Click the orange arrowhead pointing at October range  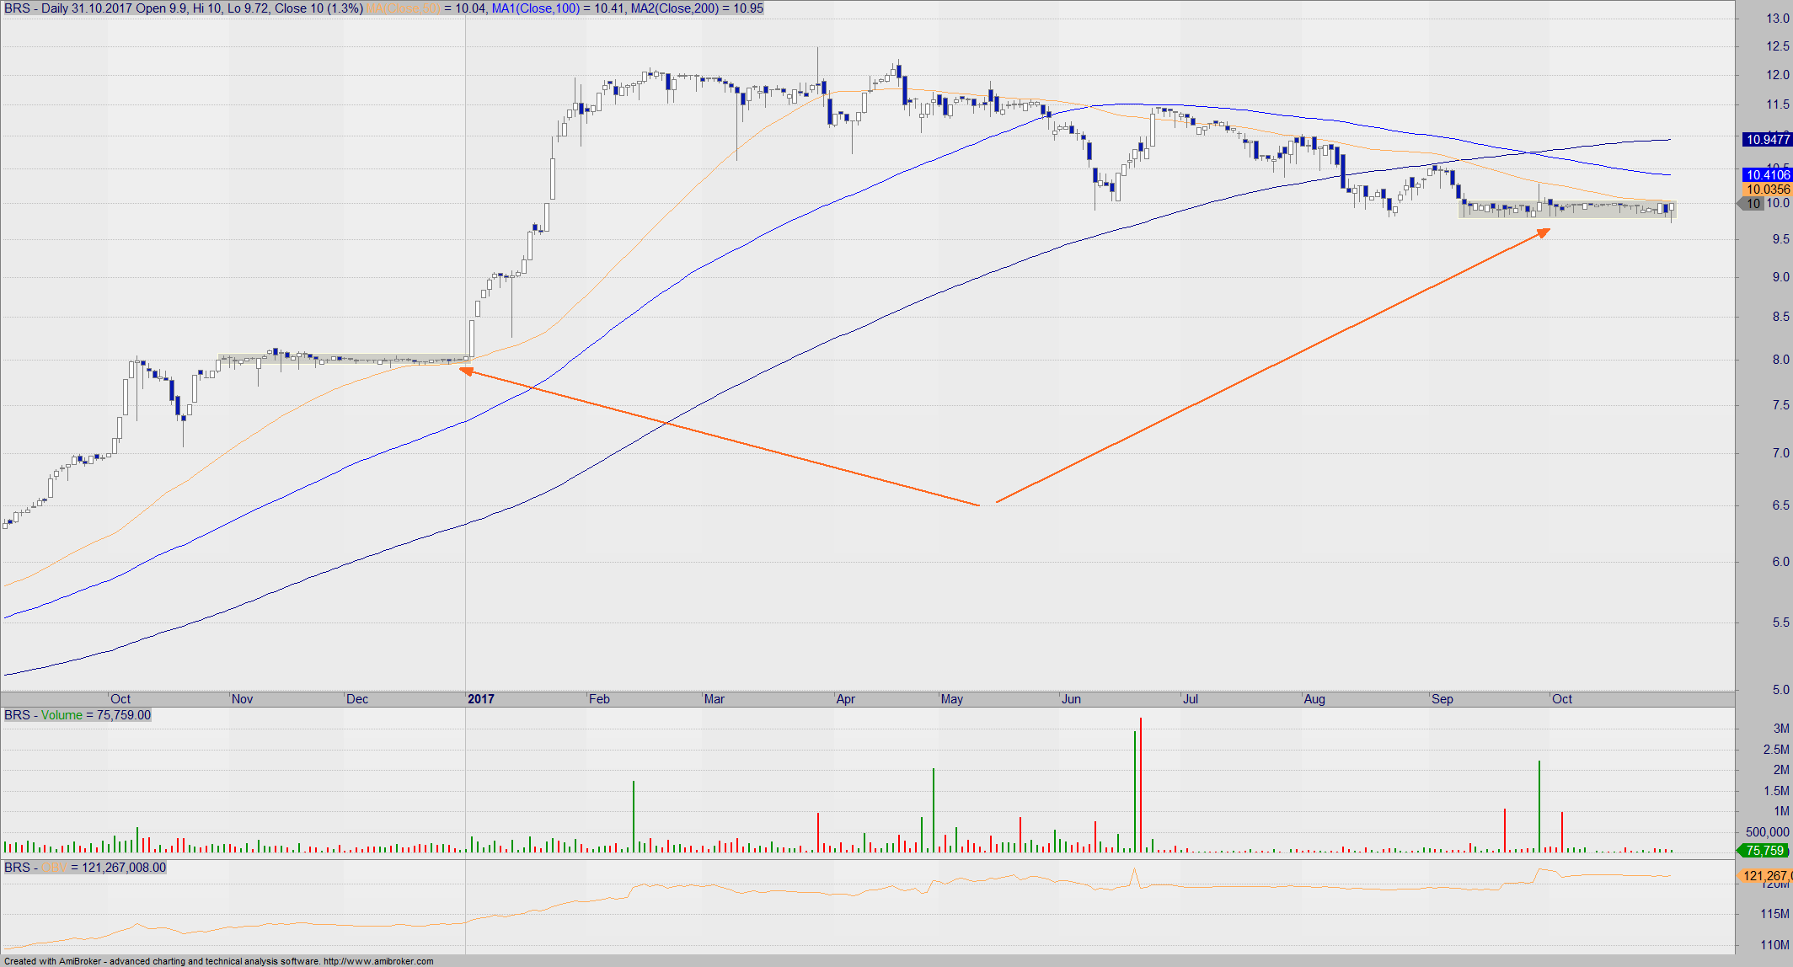coord(1544,232)
